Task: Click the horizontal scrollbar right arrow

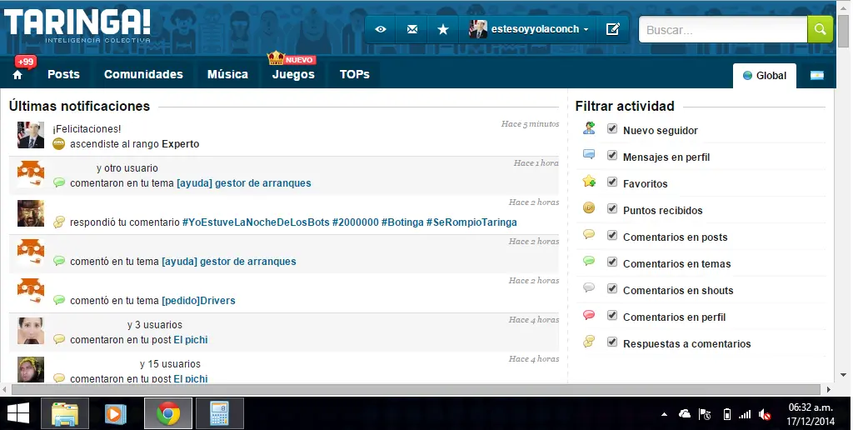Action: 829,389
